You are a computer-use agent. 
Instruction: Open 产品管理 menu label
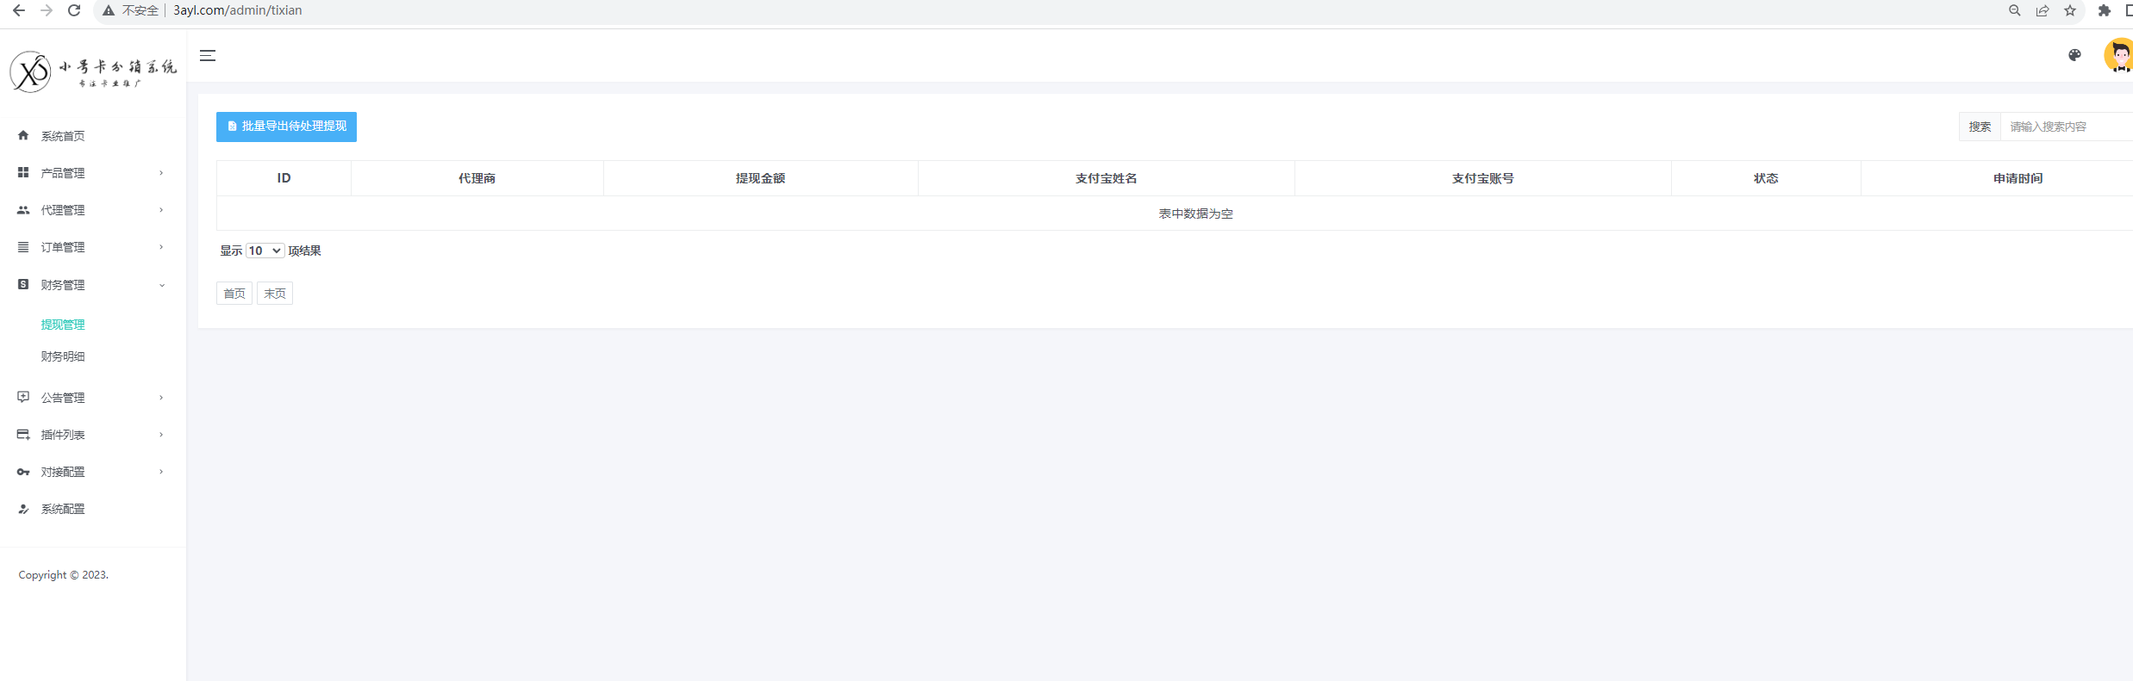(63, 173)
